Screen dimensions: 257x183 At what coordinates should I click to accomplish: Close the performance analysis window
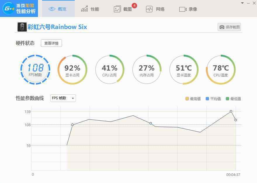(x=254, y=3)
